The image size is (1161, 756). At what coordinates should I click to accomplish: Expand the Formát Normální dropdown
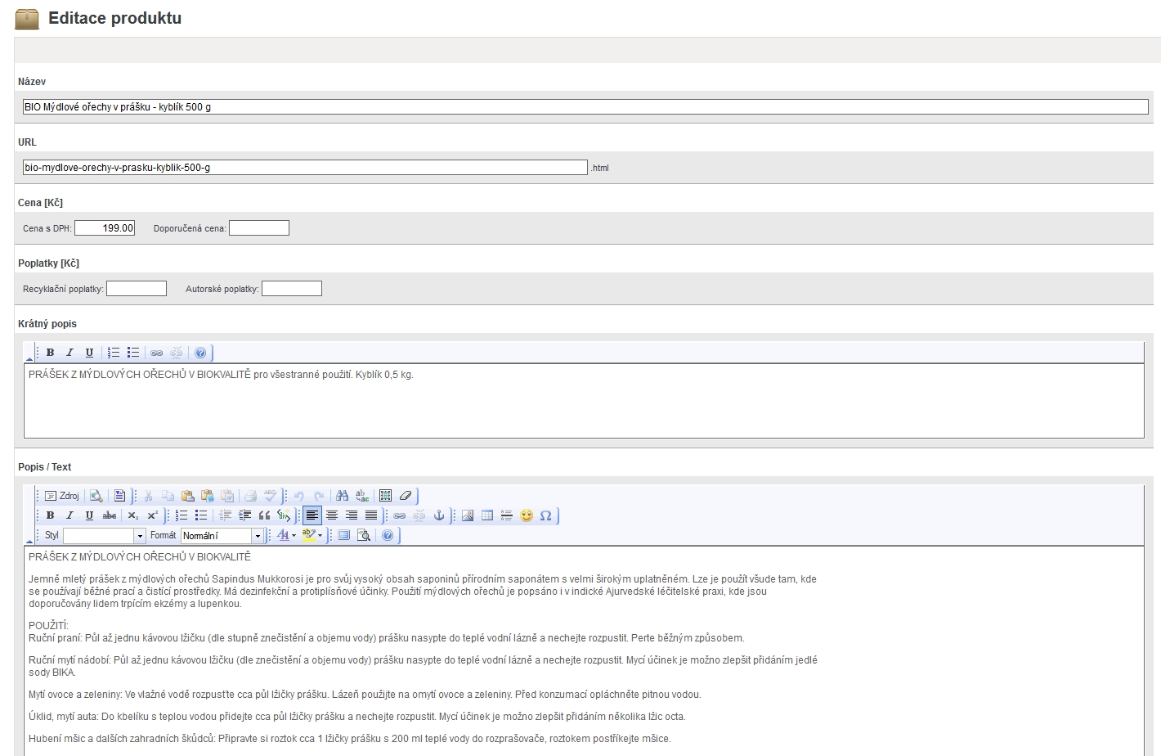coord(222,536)
